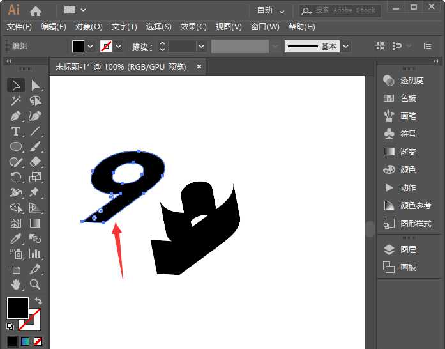Image resolution: width=445 pixels, height=349 pixels.
Task: Select the Hand tool
Action: point(17,284)
